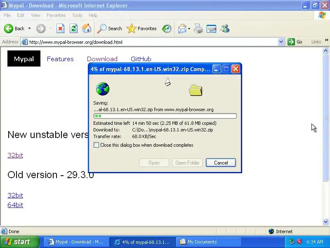
Task: Click the IE icon in window title bar
Action: tap(4, 5)
